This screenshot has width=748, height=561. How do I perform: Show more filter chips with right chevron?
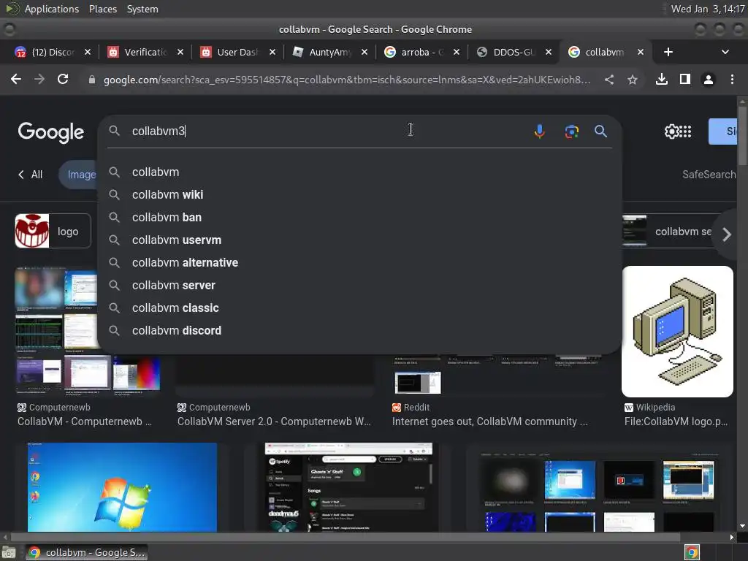[x=727, y=234]
